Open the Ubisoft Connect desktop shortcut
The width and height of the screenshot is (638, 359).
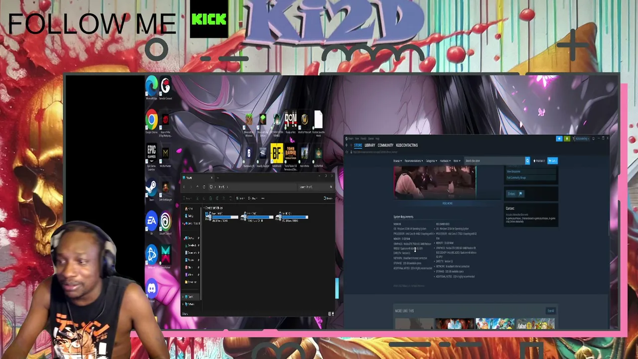pyautogui.click(x=165, y=222)
